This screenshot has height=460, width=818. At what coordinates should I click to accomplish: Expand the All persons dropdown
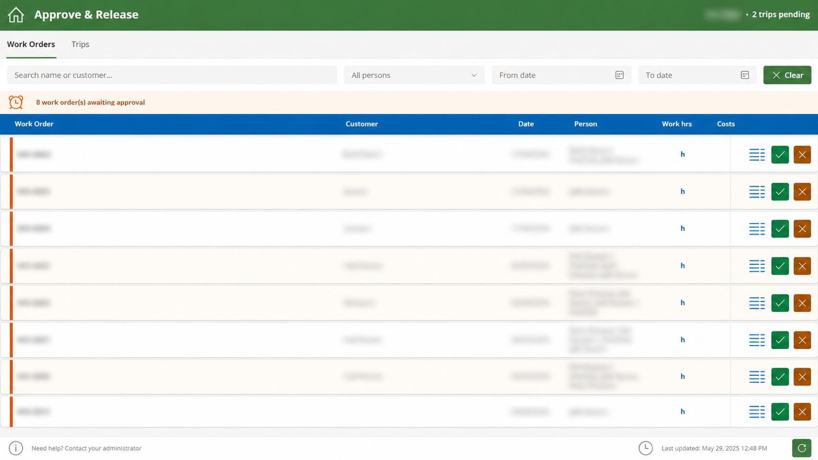(414, 75)
